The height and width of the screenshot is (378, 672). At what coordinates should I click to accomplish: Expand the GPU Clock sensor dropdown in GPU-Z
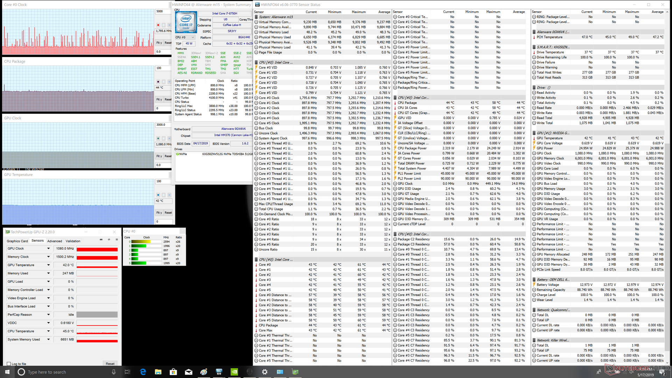click(x=48, y=248)
